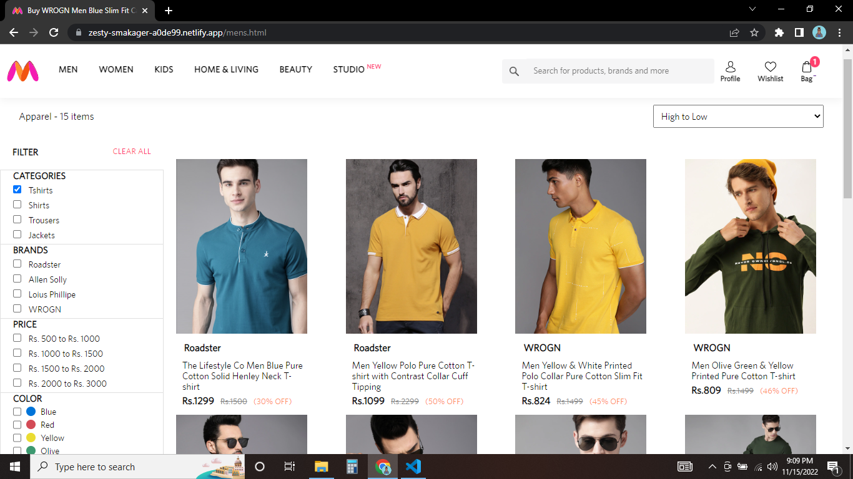This screenshot has height=479, width=853.
Task: Open Men Yellow & White Printed Polo title
Action: pyautogui.click(x=582, y=376)
